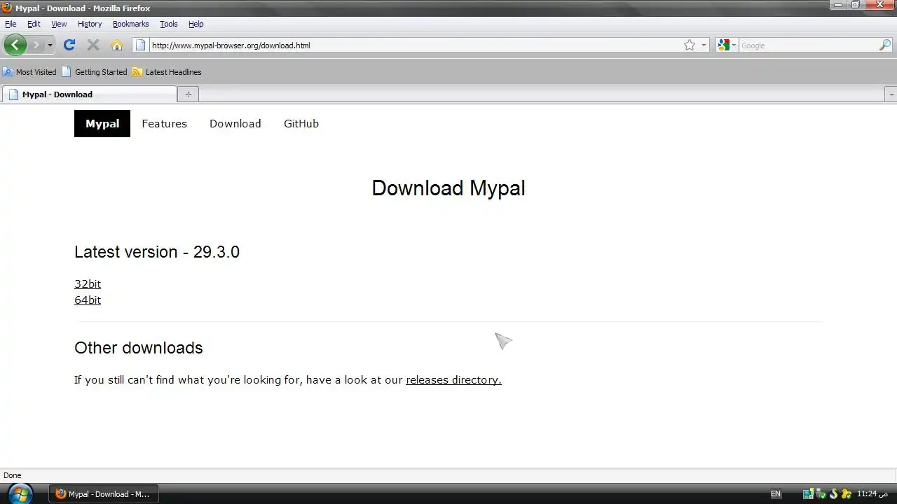The height and width of the screenshot is (504, 897).
Task: Open the address bar history dropdown
Action: tap(704, 45)
